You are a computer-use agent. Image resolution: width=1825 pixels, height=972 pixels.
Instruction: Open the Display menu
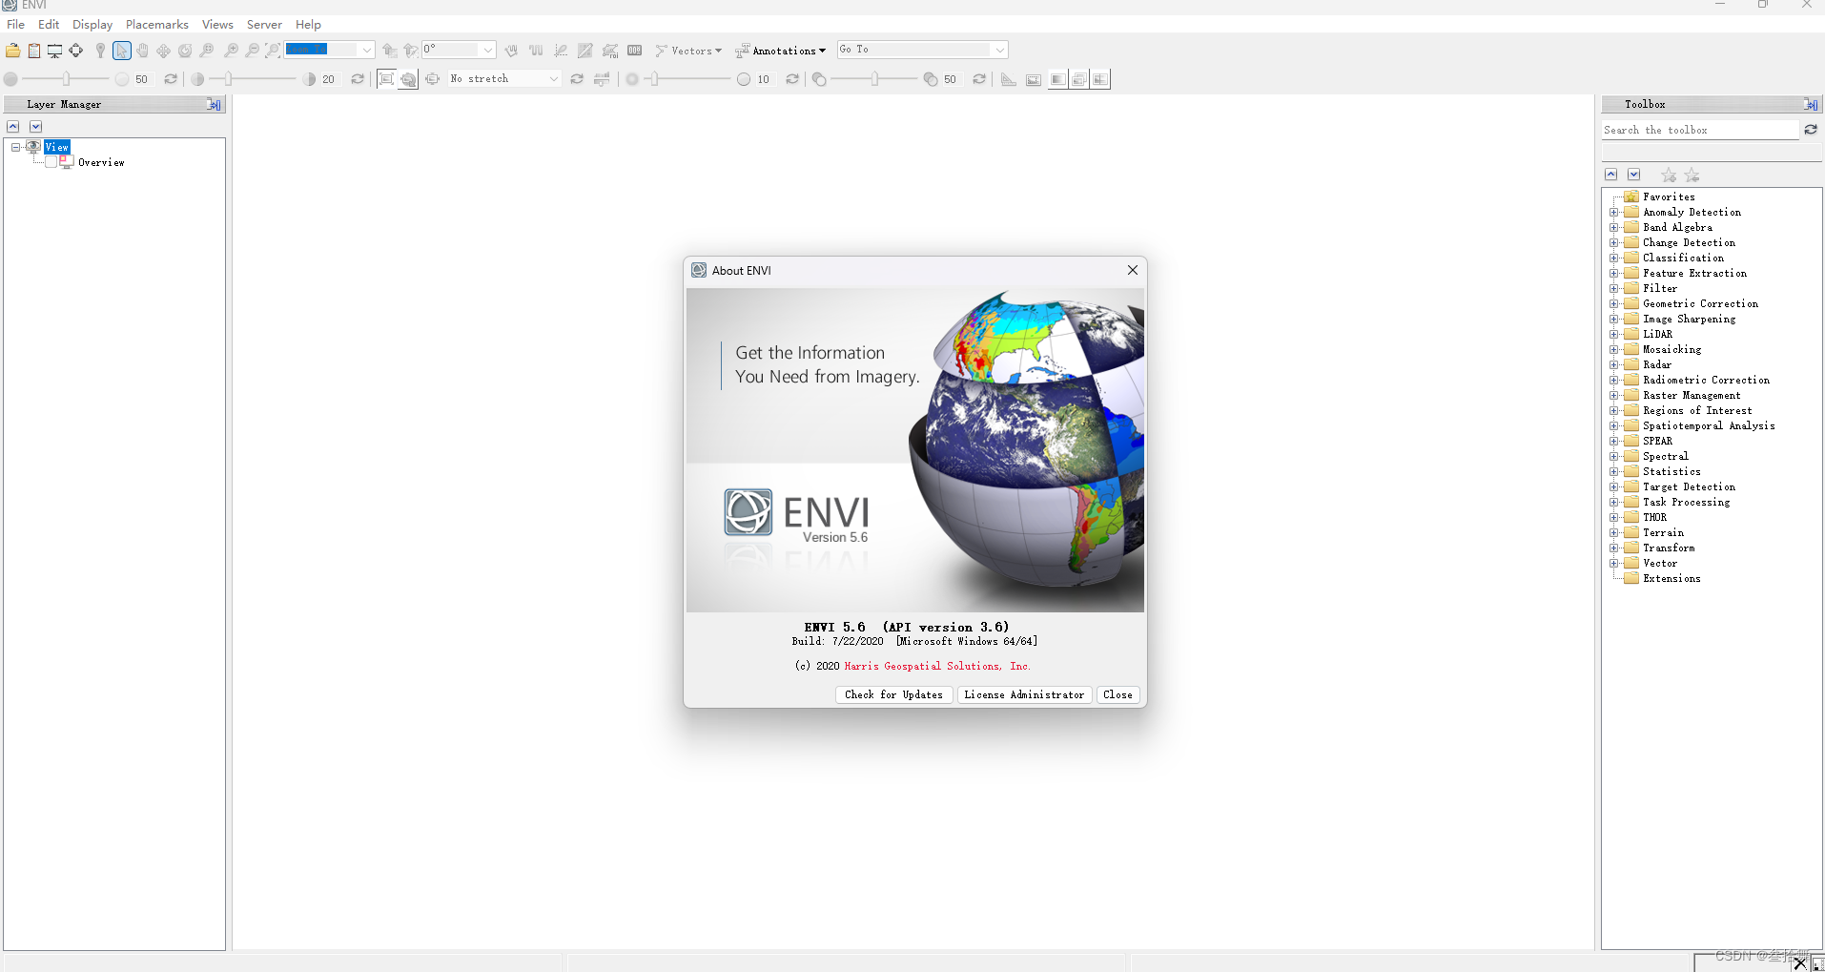coord(92,24)
